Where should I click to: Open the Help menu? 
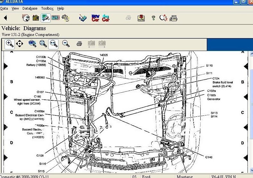[61, 8]
